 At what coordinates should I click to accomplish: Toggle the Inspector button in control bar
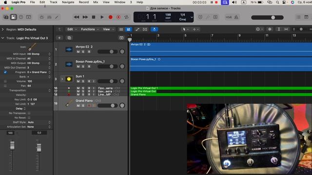13,17
